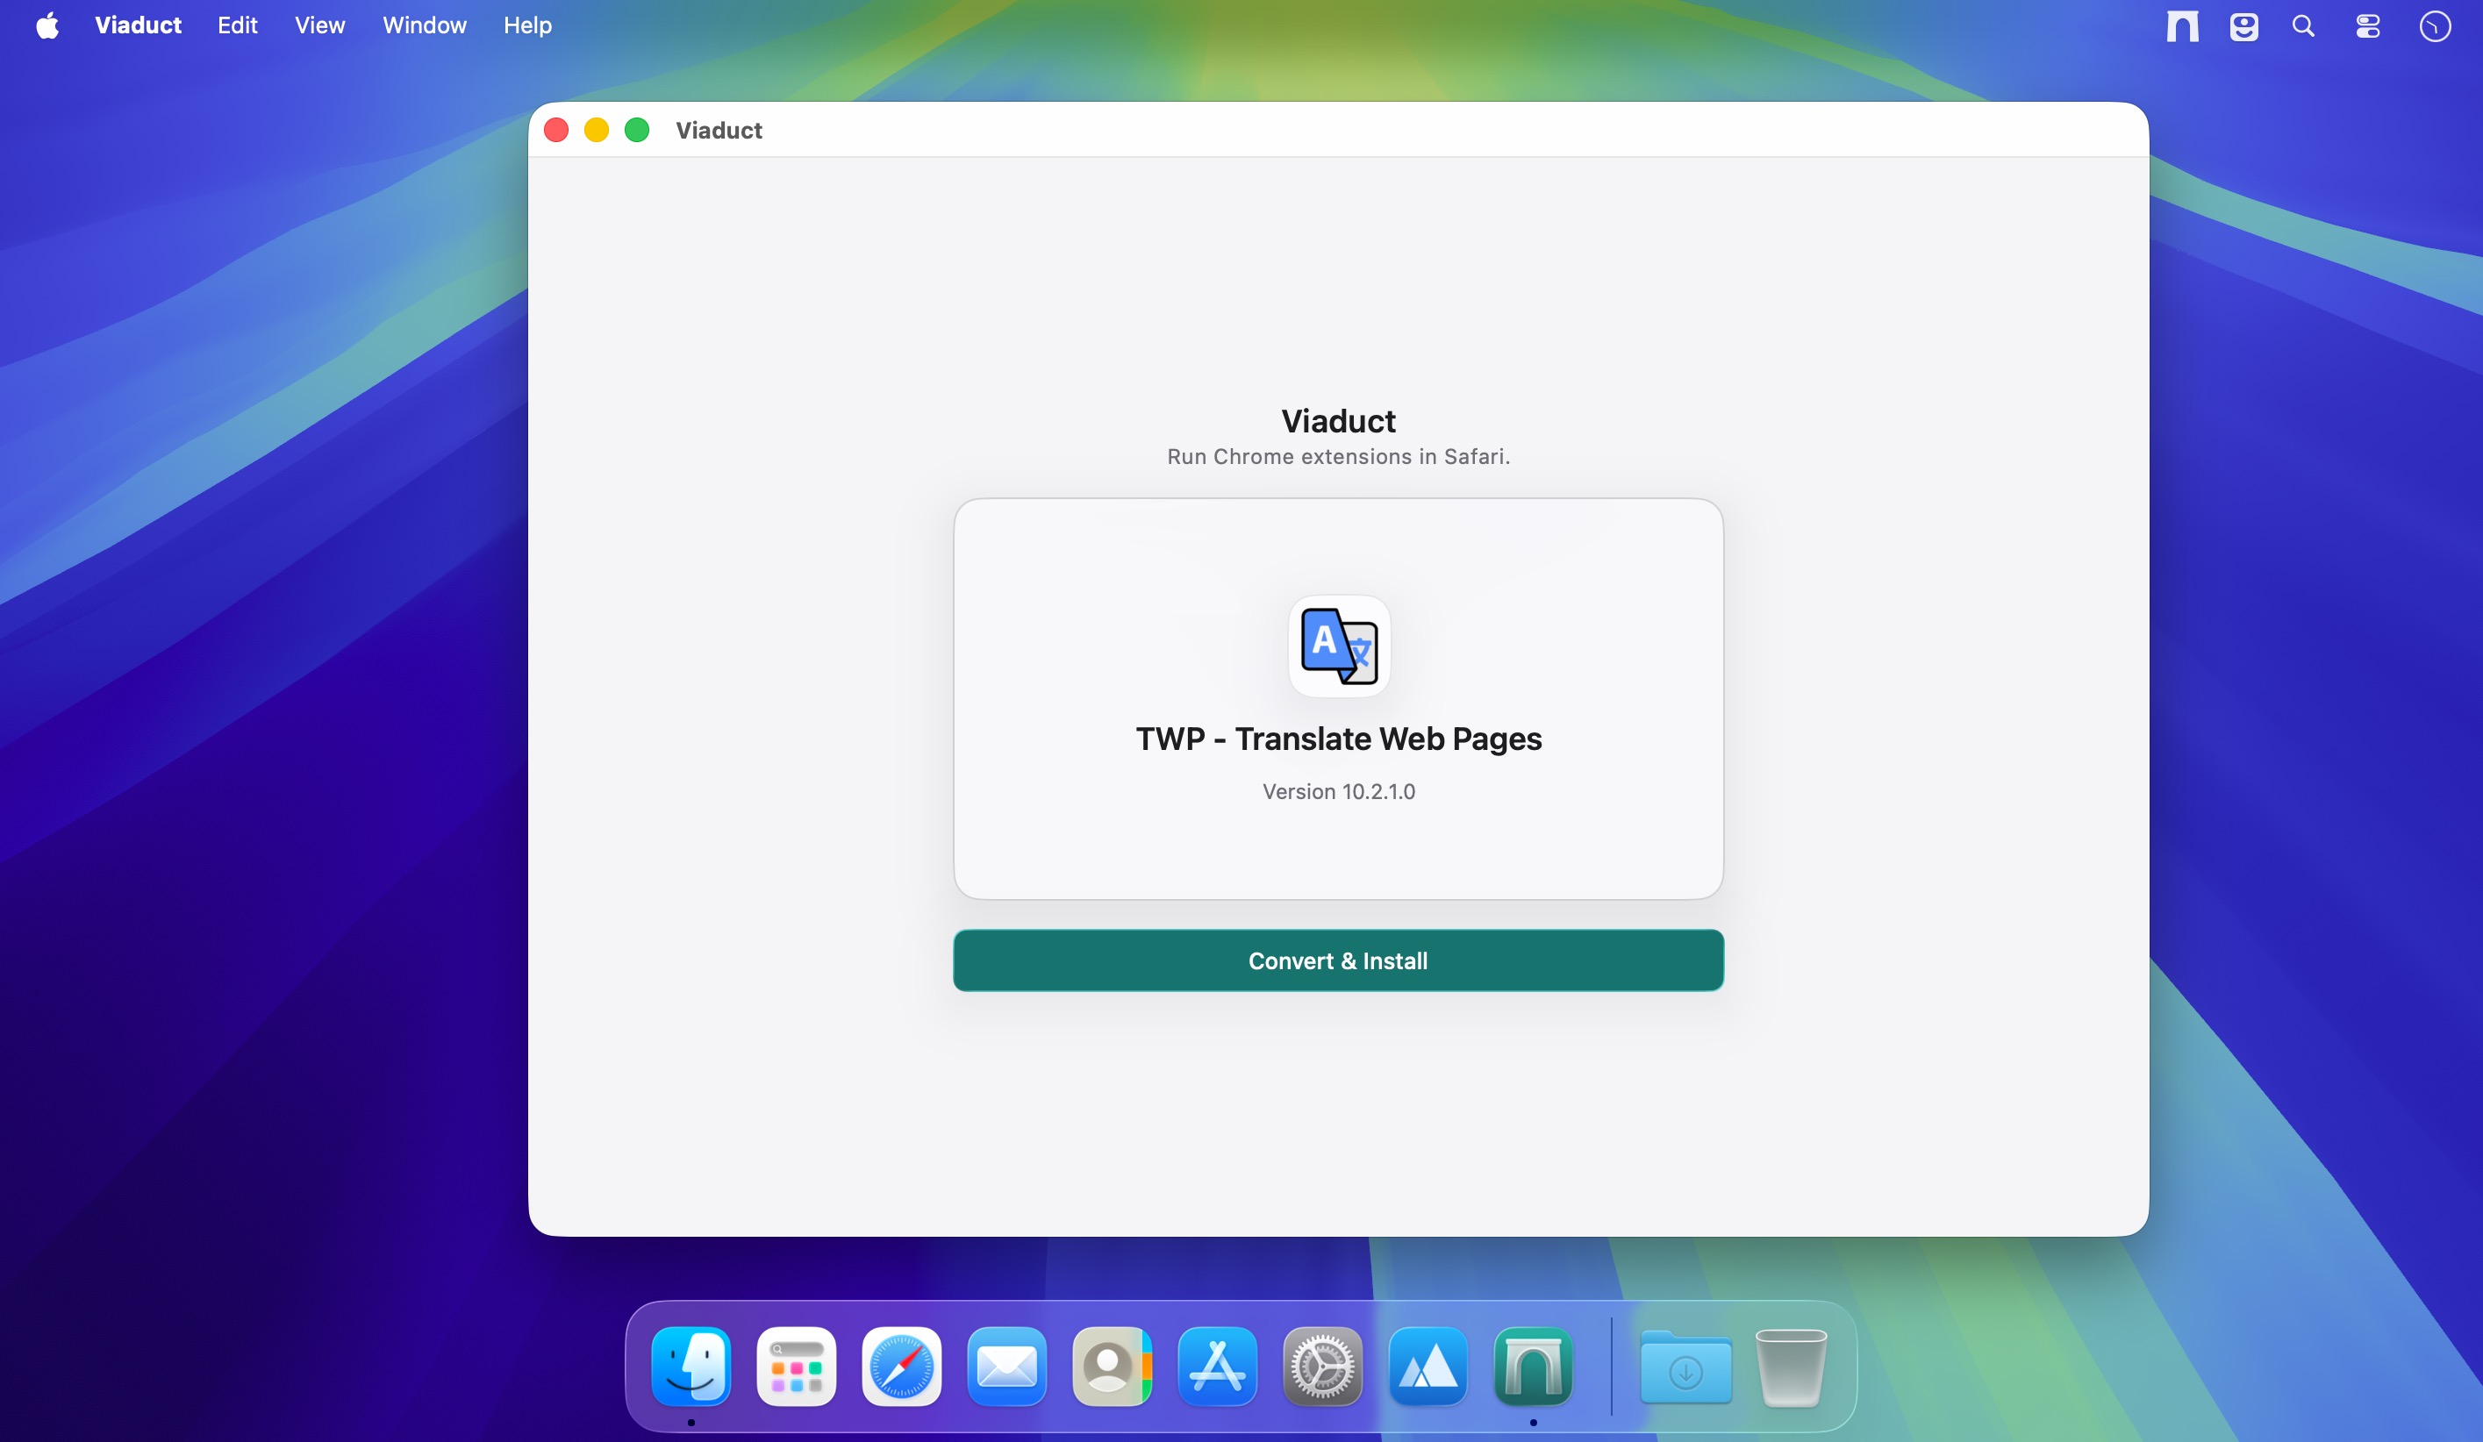Click the Version 10.2.1.0 text

point(1339,792)
